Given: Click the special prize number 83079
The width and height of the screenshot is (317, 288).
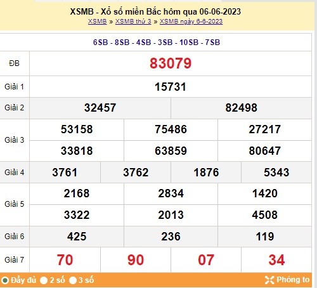Looking at the screenshot, I should (171, 63).
